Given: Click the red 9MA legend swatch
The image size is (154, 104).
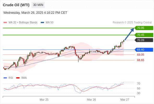Looking at the screenshot, I should [18, 78].
